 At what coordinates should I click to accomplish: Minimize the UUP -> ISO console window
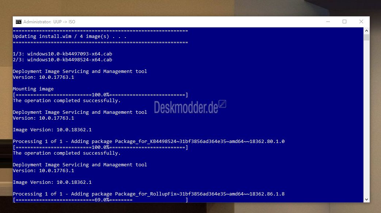point(328,22)
